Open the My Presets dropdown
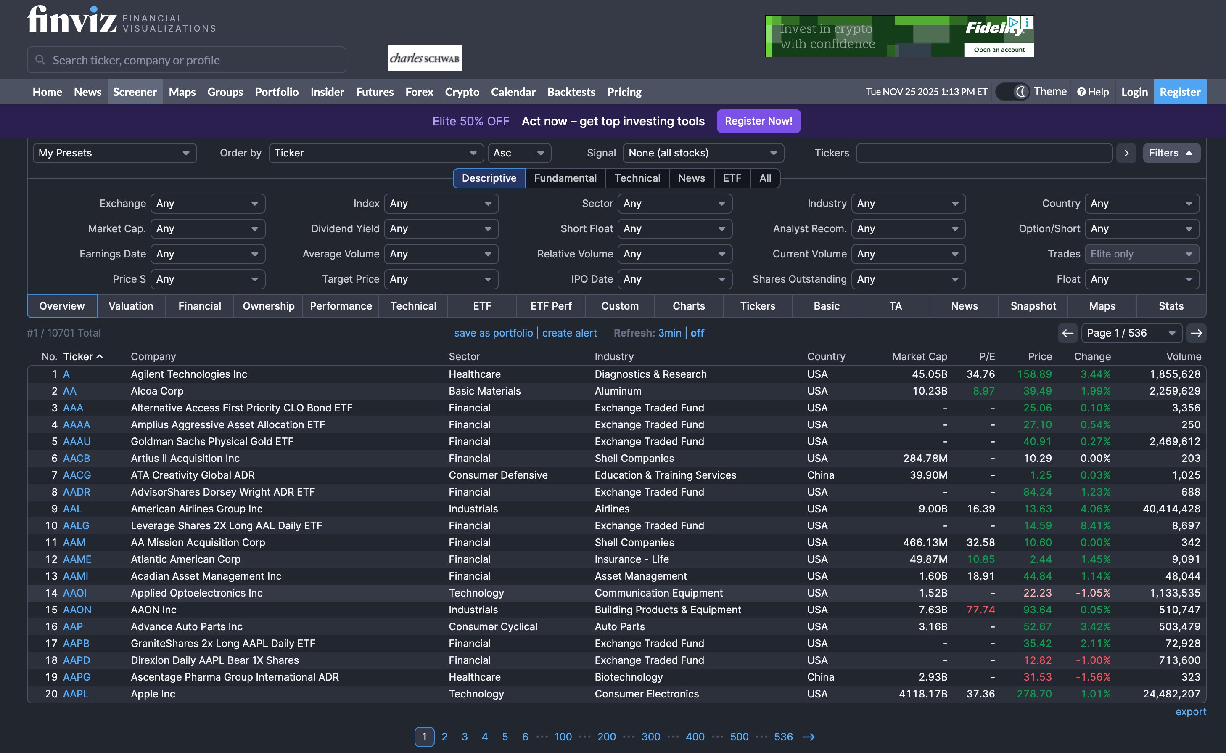This screenshot has width=1226, height=753. 114,153
